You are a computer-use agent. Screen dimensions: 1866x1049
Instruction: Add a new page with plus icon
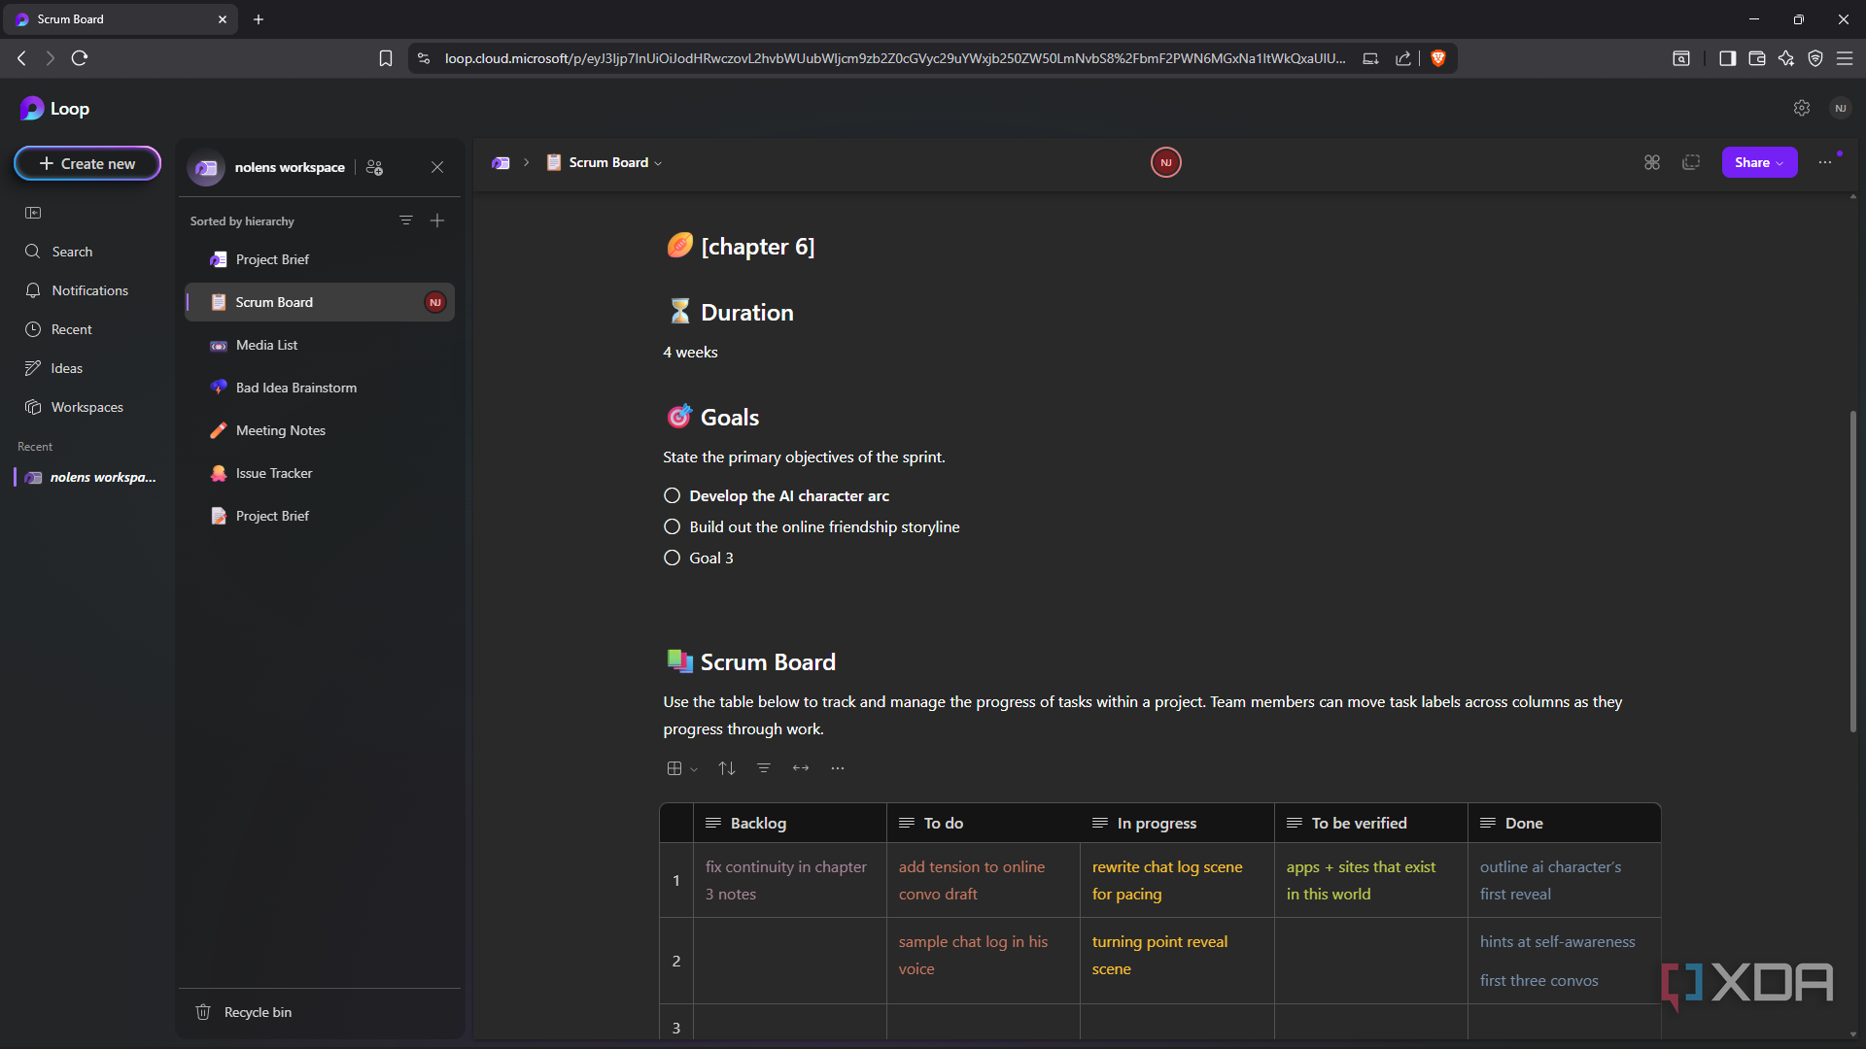437,220
